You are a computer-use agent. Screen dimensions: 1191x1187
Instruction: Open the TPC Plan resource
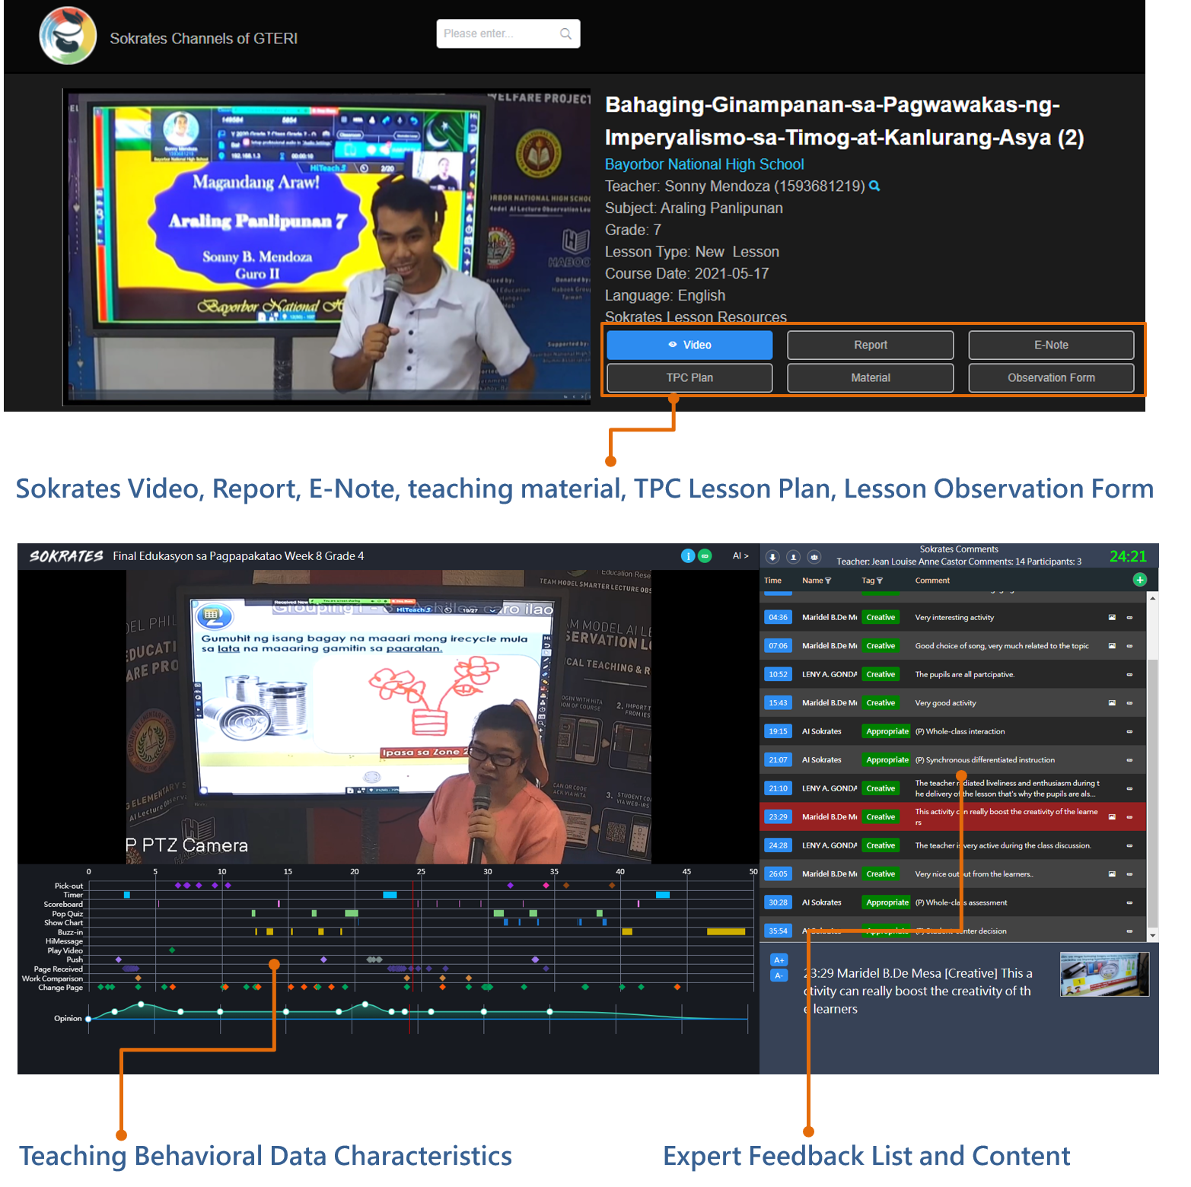[689, 377]
